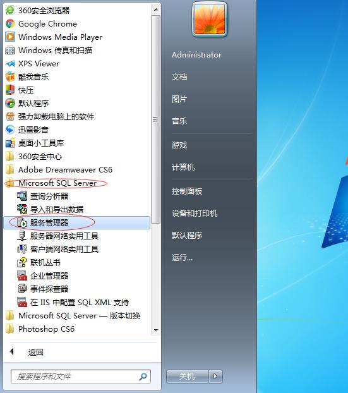348x393 pixels.
Task: Open 事件探查器 icon
Action: coord(22,289)
